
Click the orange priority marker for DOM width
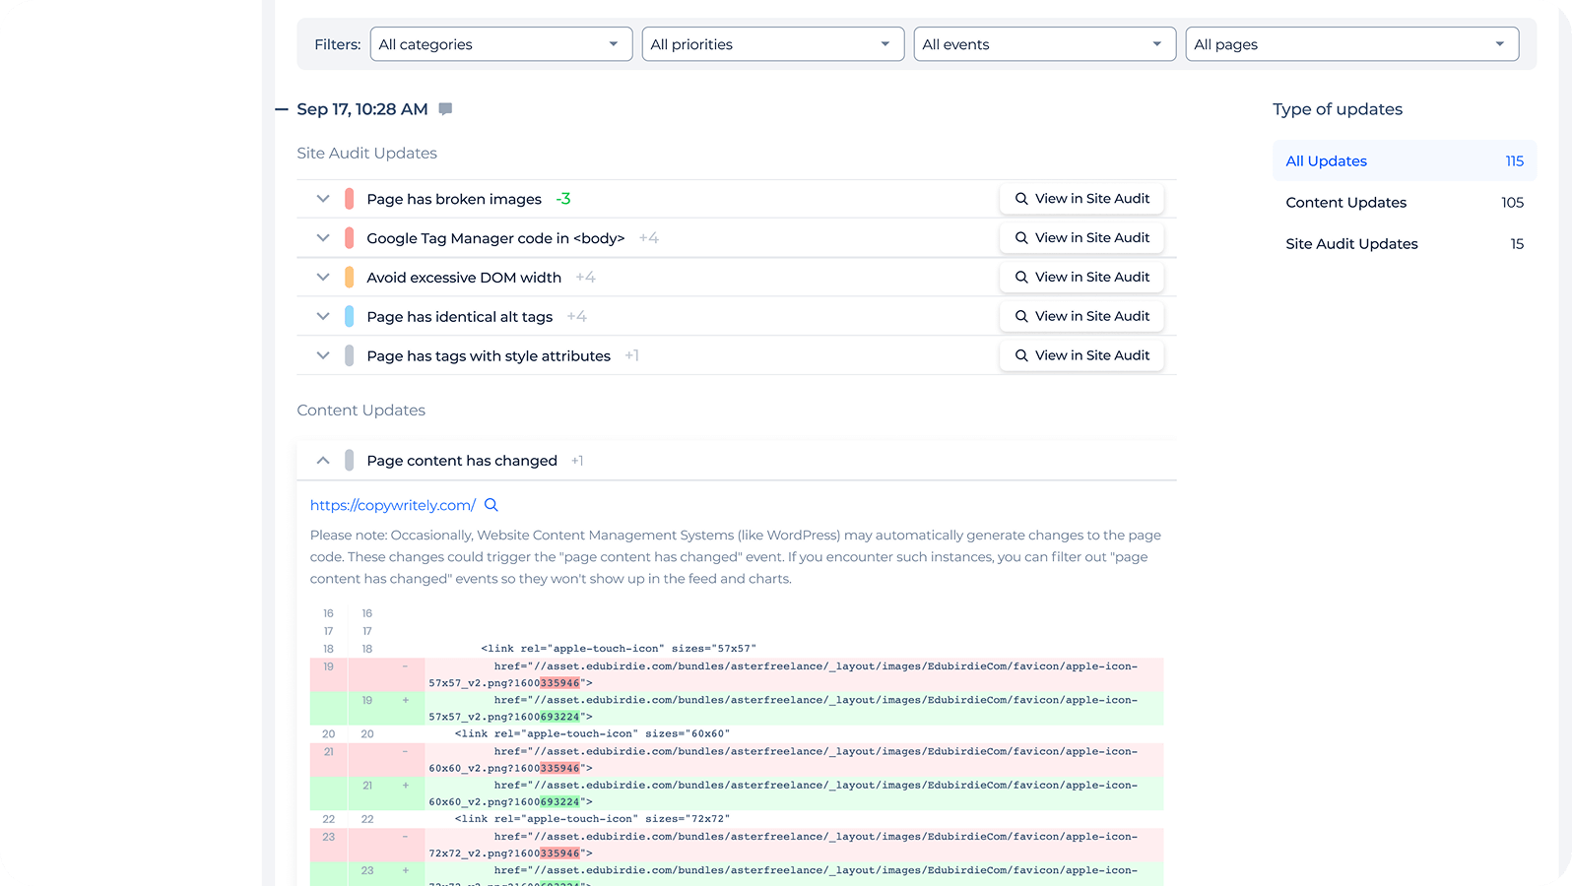pos(349,278)
